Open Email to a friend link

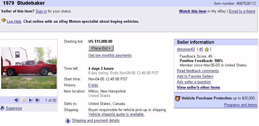tap(242, 11)
